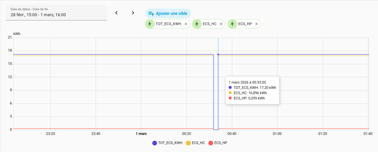Click the purple TOT_ECS_KWH legend color dot
Viewport: 378px width, 152px height.
pos(155,143)
